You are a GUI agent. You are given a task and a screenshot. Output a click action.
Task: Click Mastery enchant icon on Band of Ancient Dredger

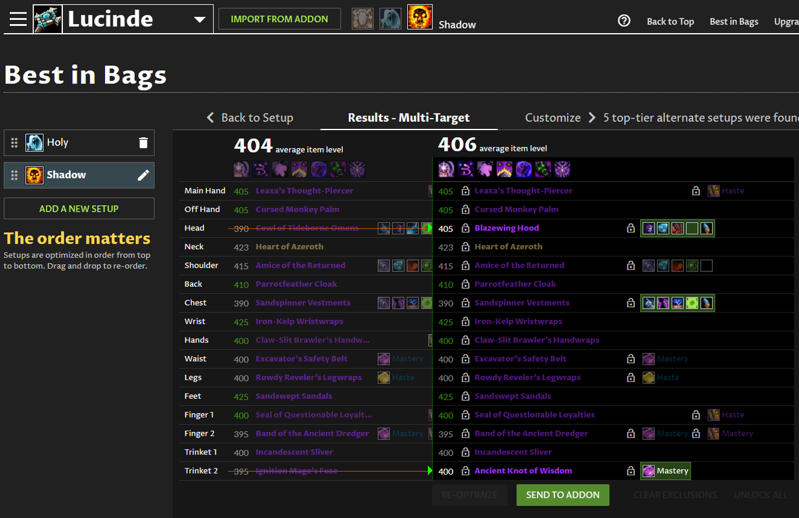714,434
